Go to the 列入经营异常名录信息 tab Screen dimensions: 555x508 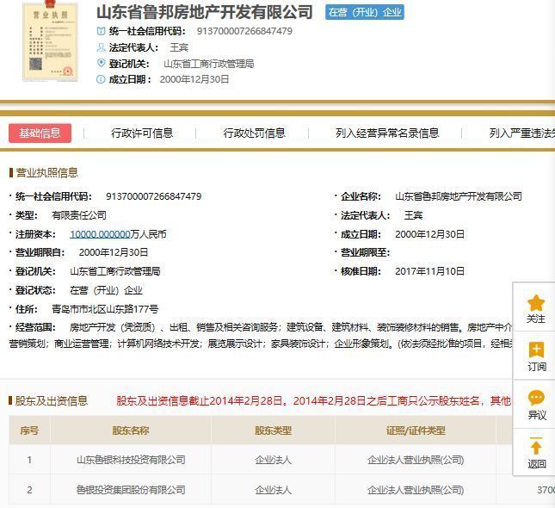(x=387, y=133)
